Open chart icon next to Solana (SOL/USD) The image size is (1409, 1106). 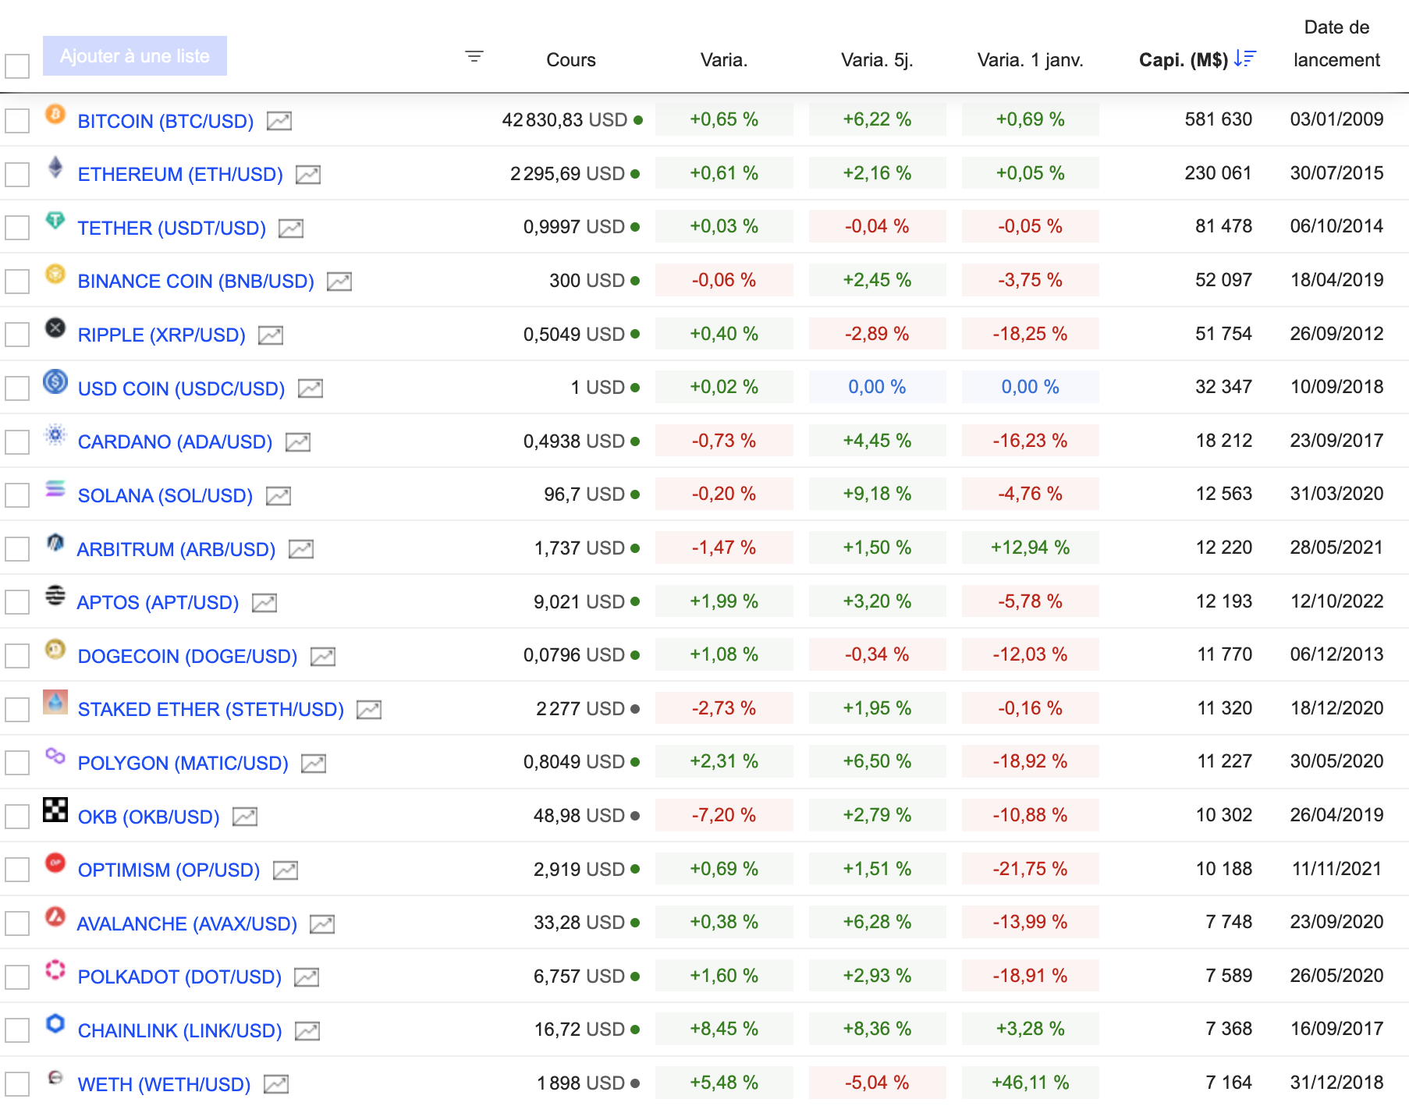(279, 496)
